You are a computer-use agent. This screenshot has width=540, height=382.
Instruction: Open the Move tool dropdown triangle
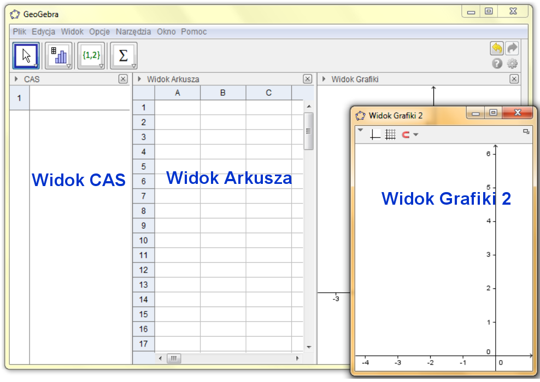pos(36,66)
